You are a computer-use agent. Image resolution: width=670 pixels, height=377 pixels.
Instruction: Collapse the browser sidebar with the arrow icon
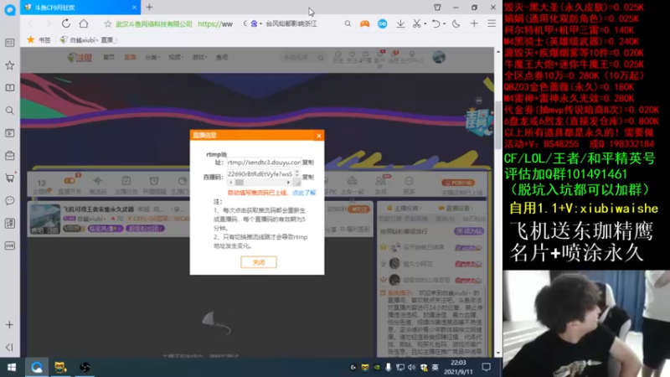[x=9, y=347]
